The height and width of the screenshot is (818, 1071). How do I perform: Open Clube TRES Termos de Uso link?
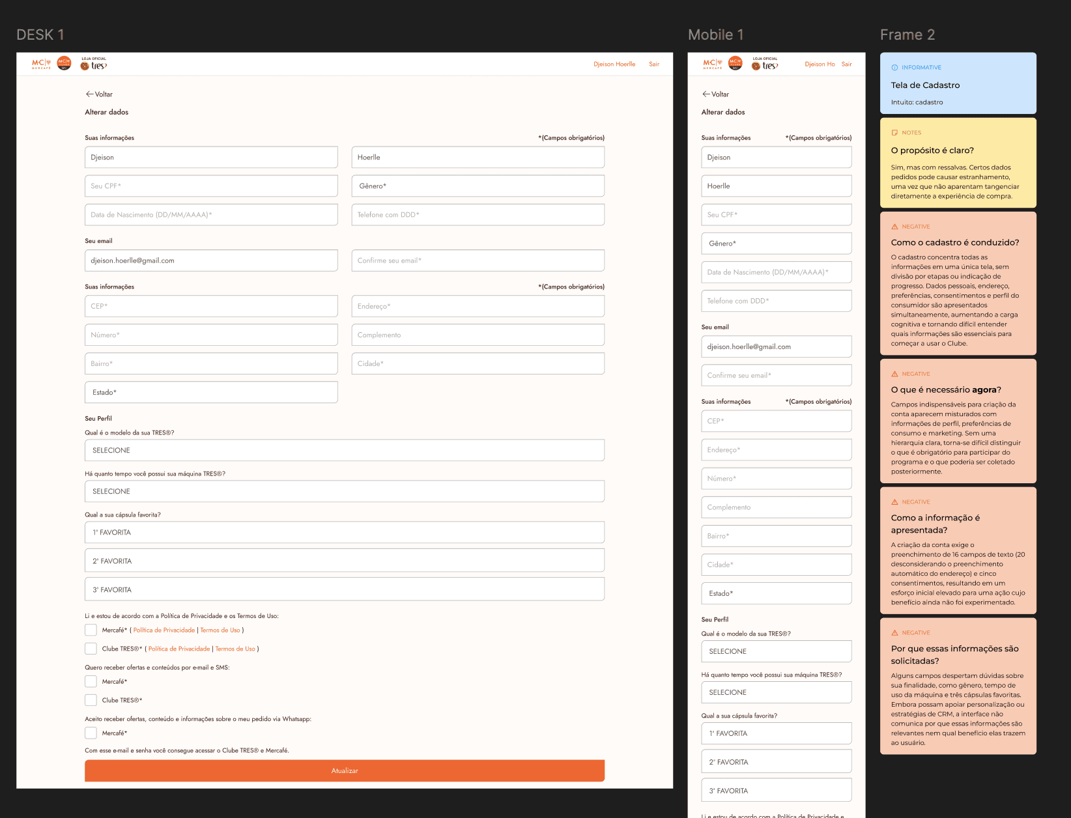(235, 649)
